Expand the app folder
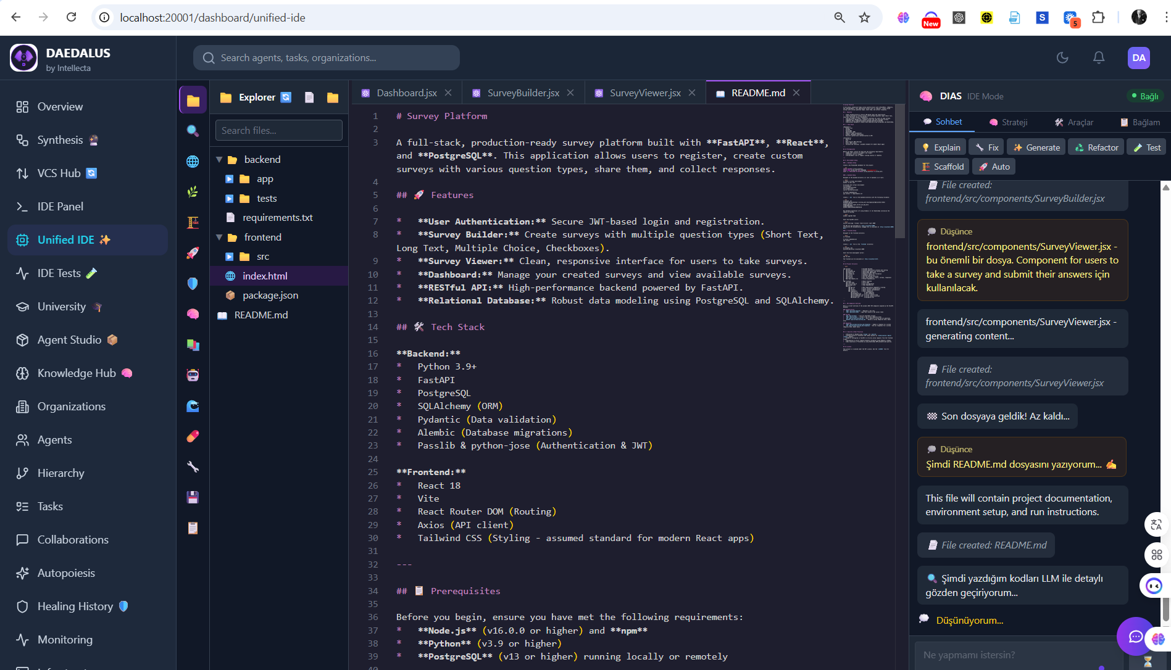Screen dimensions: 1171x670 [229, 179]
